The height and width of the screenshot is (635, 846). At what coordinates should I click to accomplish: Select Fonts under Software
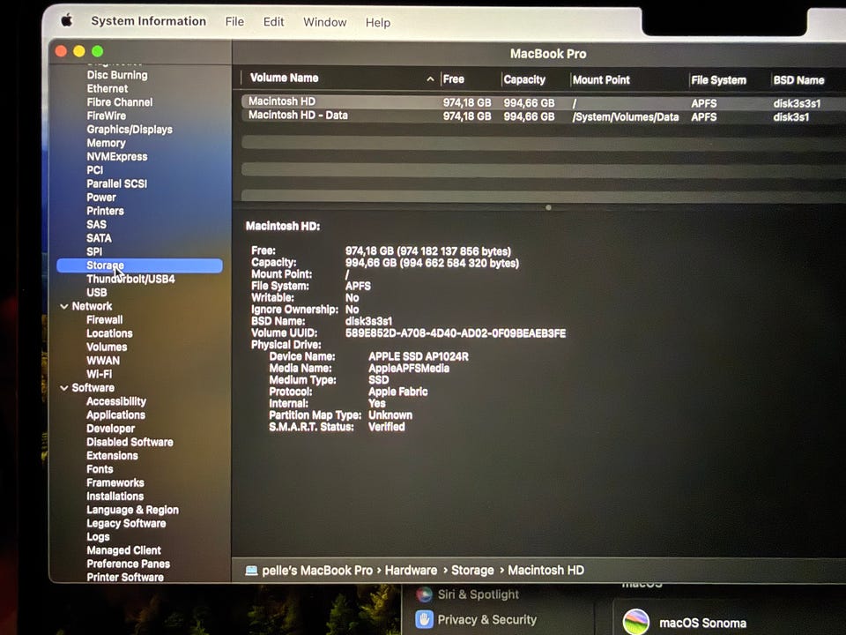100,468
